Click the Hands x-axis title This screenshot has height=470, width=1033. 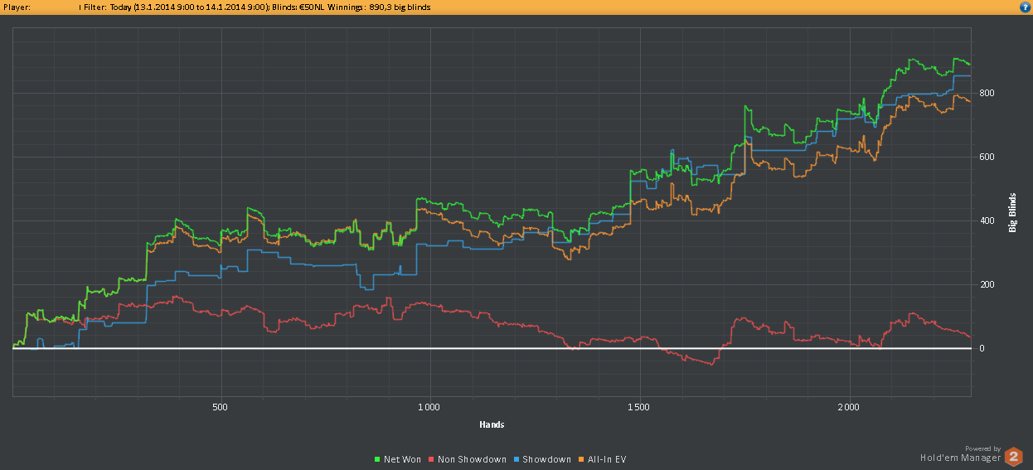pyautogui.click(x=491, y=424)
